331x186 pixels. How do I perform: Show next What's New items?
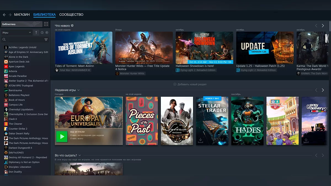(323, 26)
